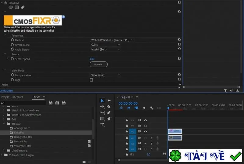Hide track V3 eye icon

[145, 120]
